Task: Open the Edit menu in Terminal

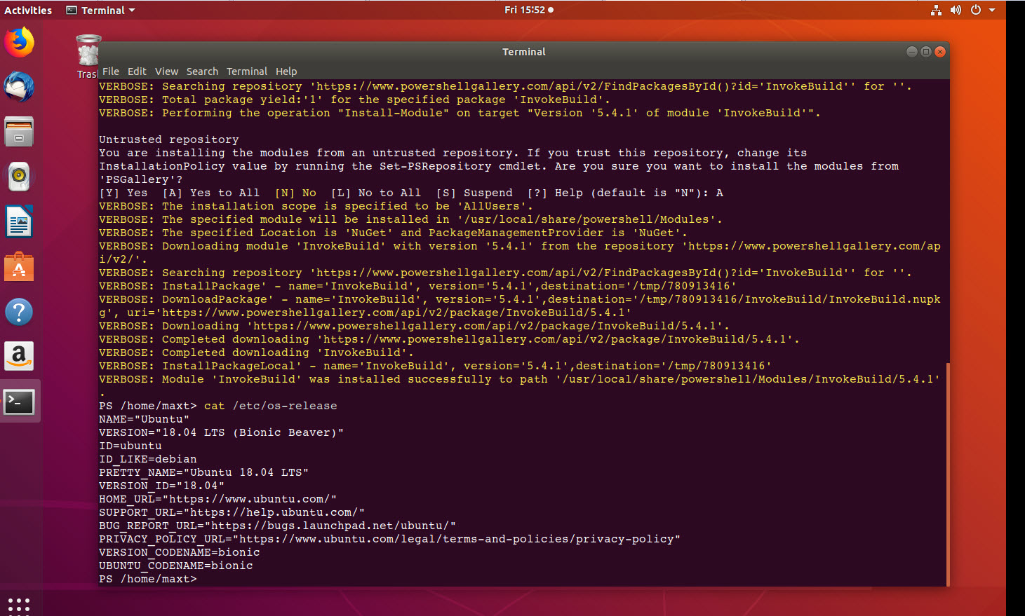Action: [x=137, y=71]
